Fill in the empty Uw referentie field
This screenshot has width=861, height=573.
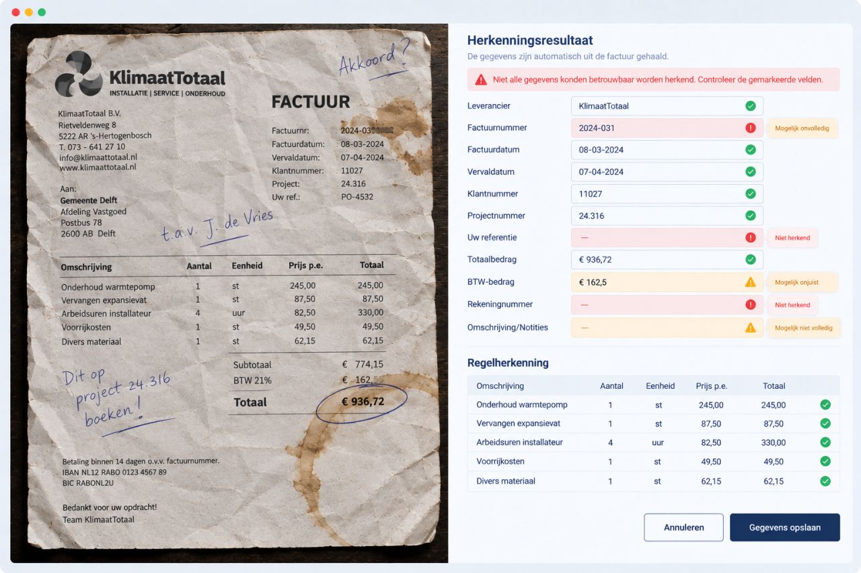667,238
